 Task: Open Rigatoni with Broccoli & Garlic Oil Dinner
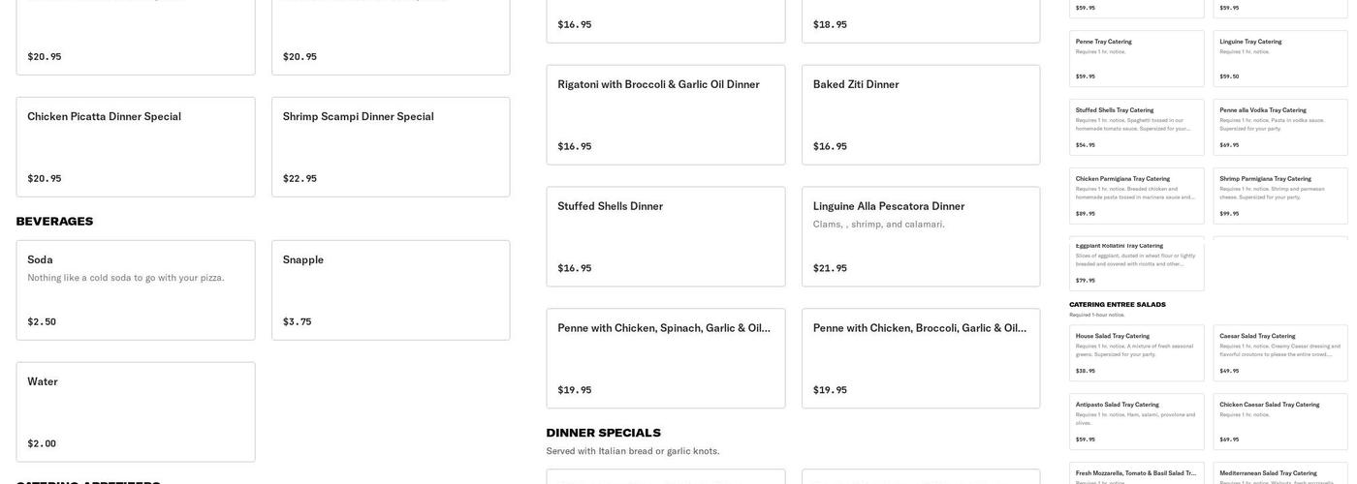[x=666, y=114]
